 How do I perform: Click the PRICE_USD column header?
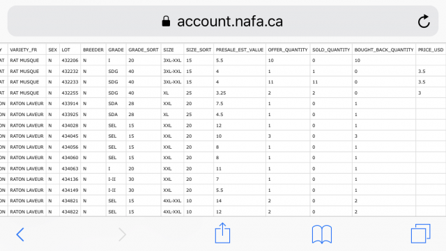[x=431, y=49]
